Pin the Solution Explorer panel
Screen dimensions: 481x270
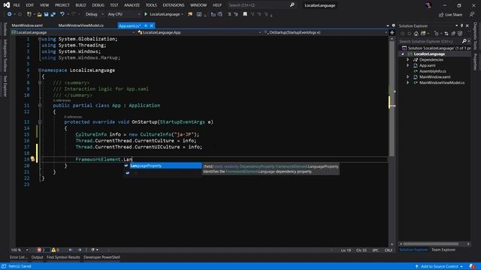(x=461, y=25)
